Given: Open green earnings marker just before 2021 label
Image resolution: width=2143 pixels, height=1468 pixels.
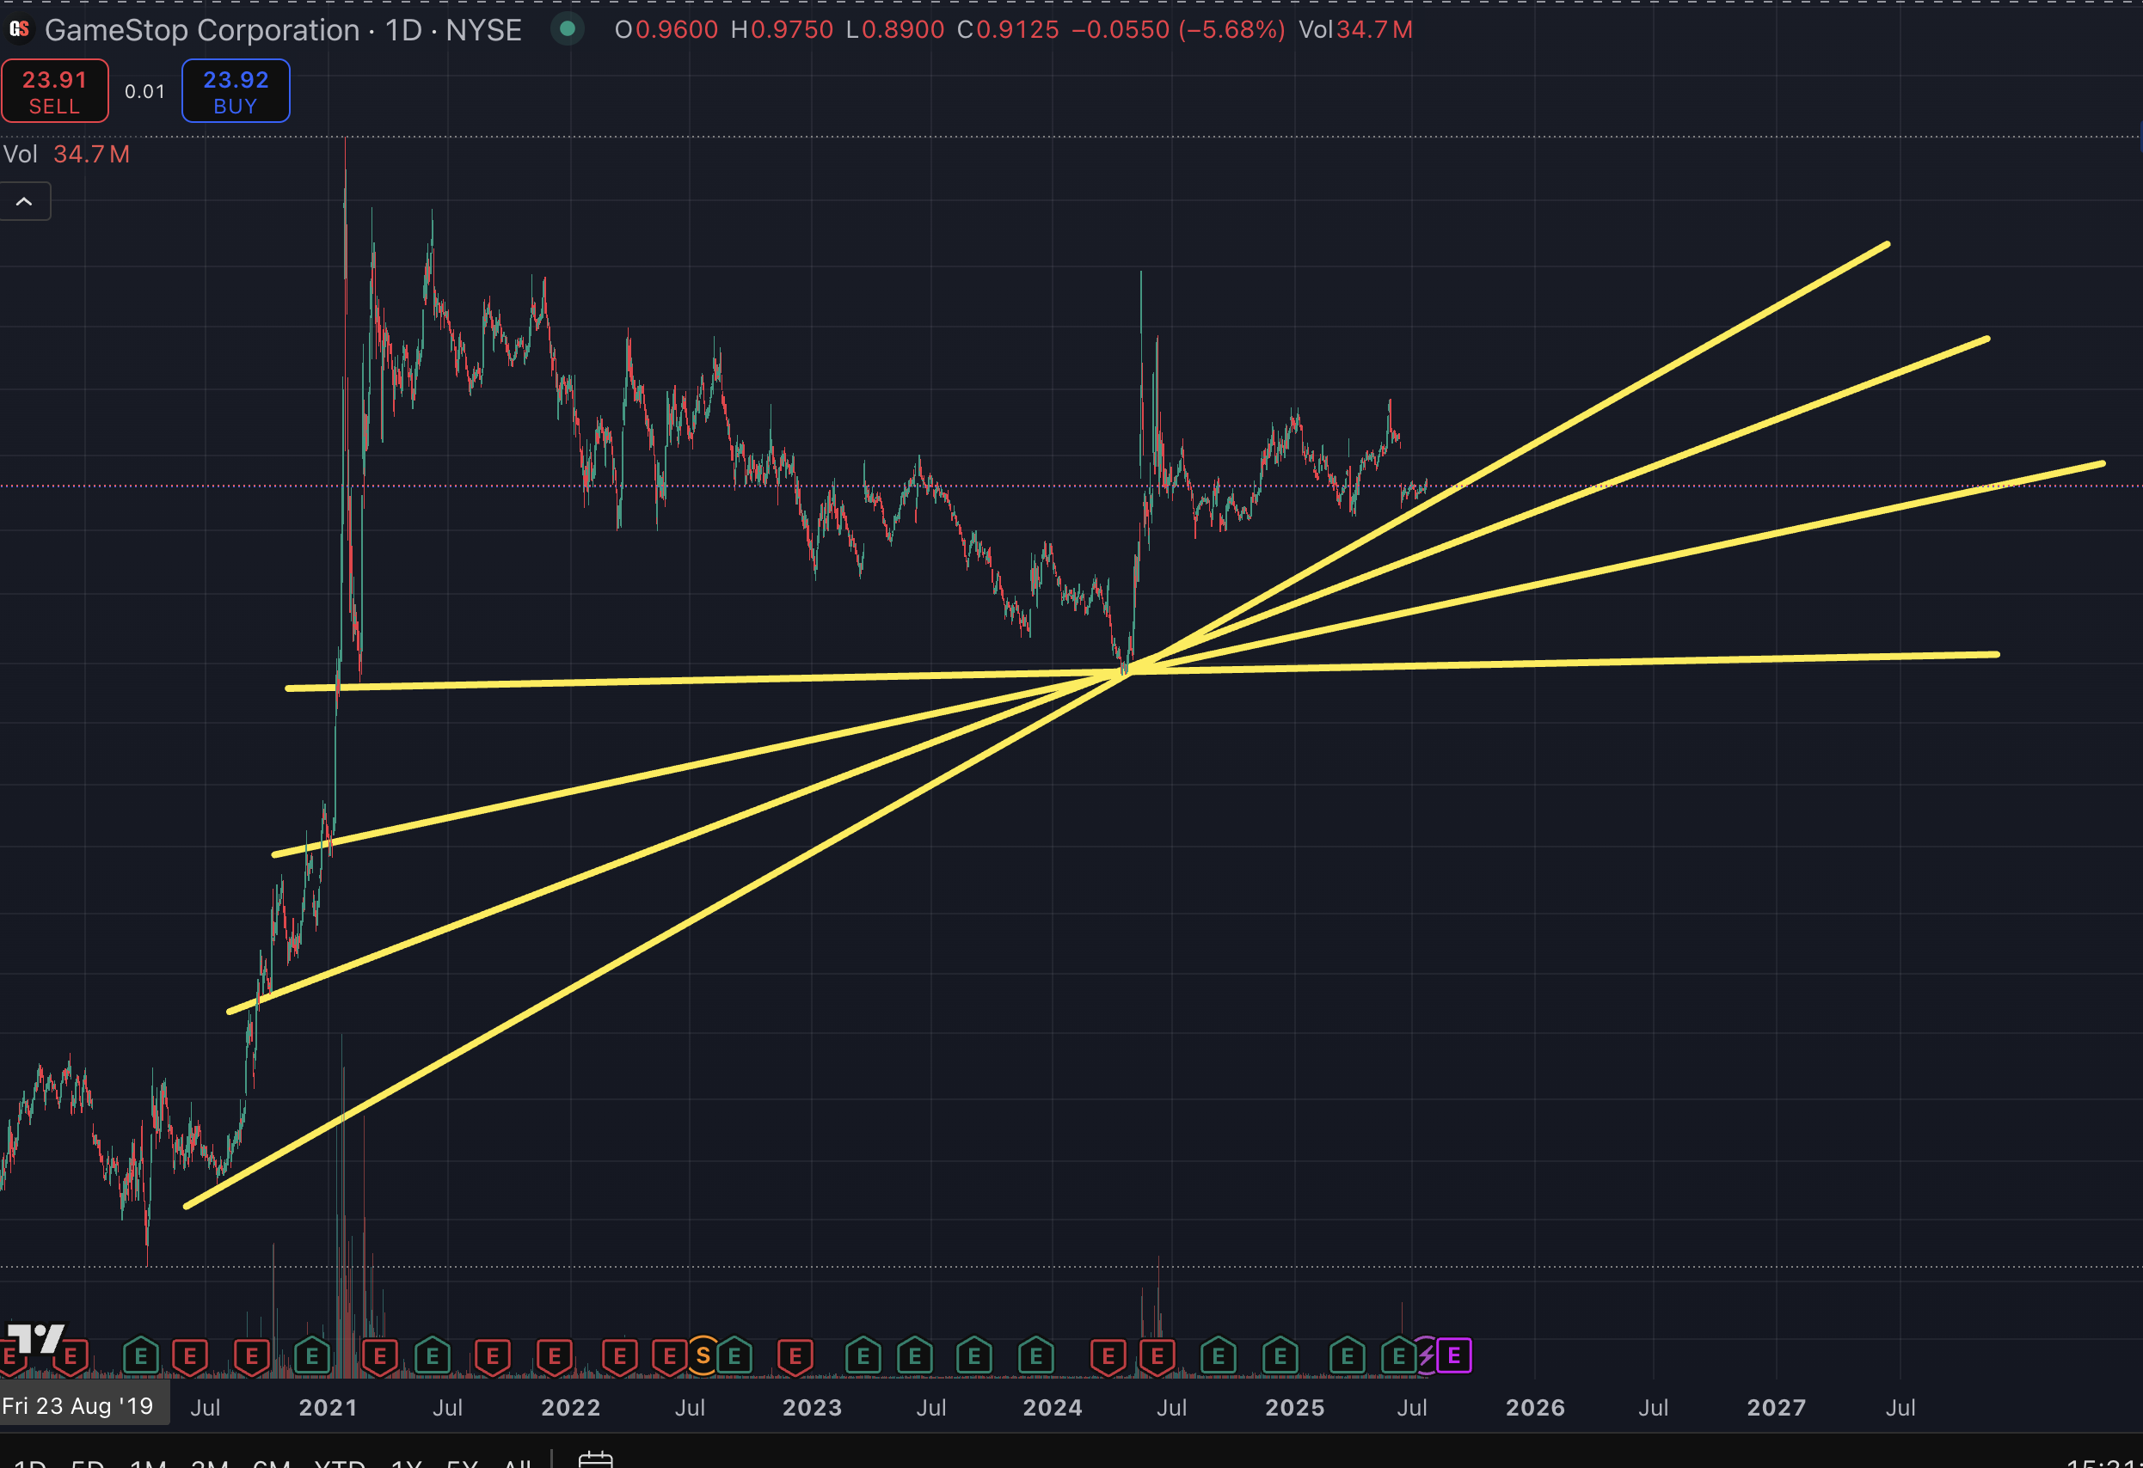Looking at the screenshot, I should 311,1356.
